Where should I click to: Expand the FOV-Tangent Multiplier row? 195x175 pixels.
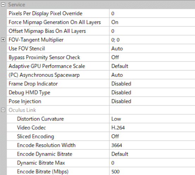click(3, 40)
